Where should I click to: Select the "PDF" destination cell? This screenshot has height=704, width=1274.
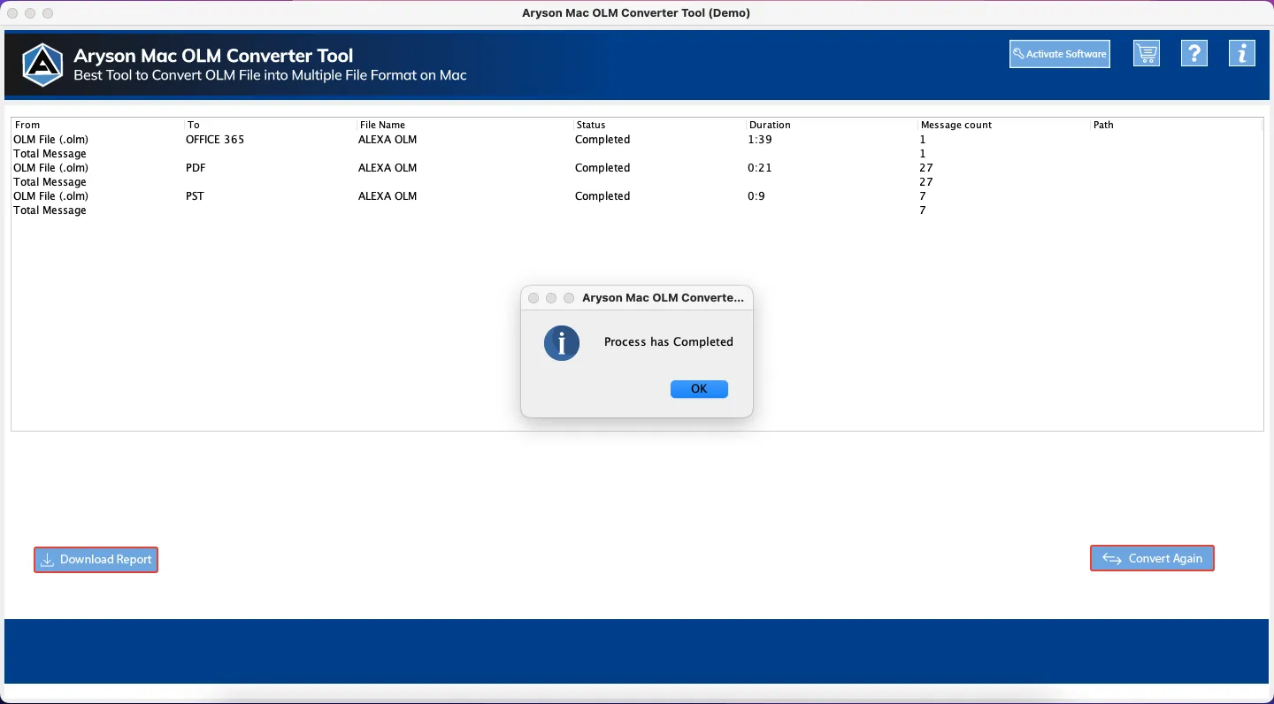pyautogui.click(x=196, y=168)
